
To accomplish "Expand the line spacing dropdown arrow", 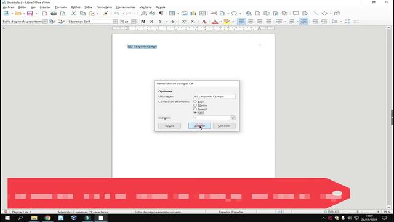I will point(340,22).
